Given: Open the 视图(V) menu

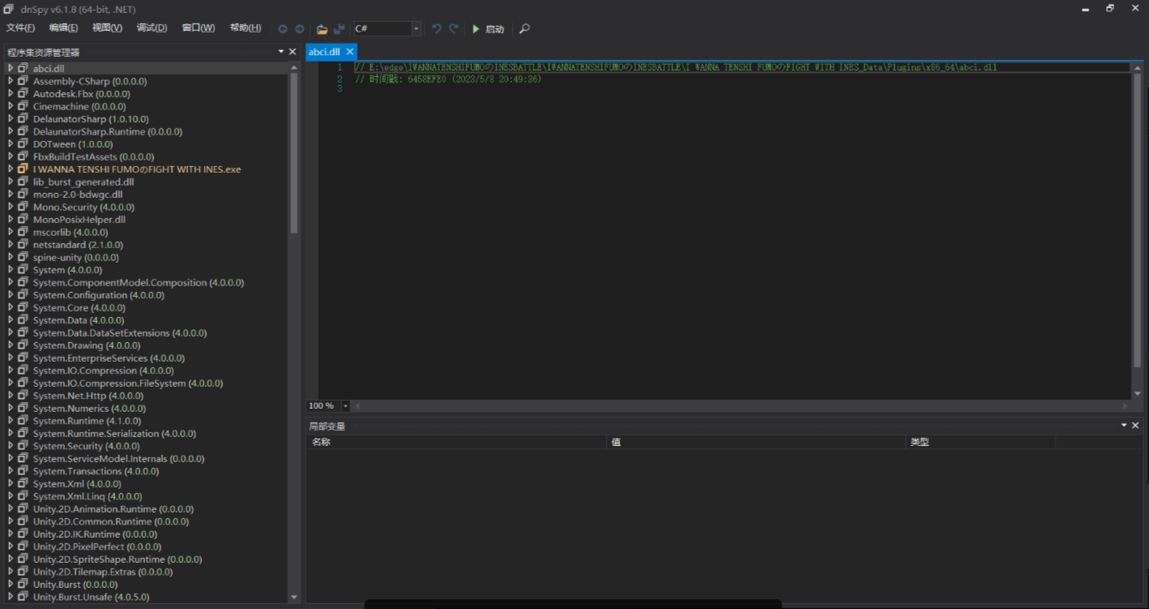Looking at the screenshot, I should coord(107,28).
